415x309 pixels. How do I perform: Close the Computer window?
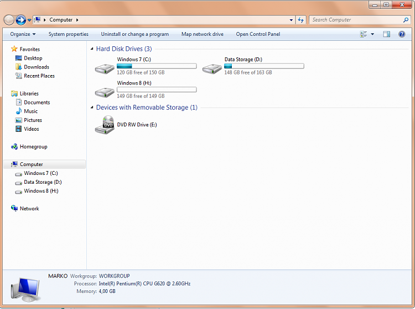tap(402, 5)
